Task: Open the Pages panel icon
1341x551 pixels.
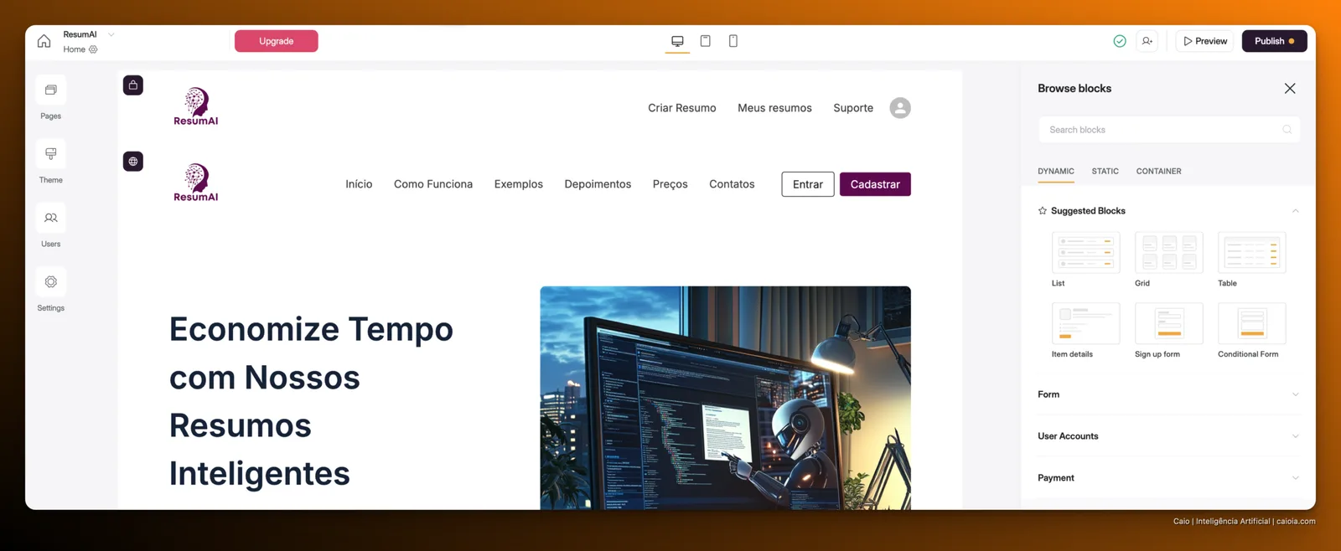Action: point(50,90)
